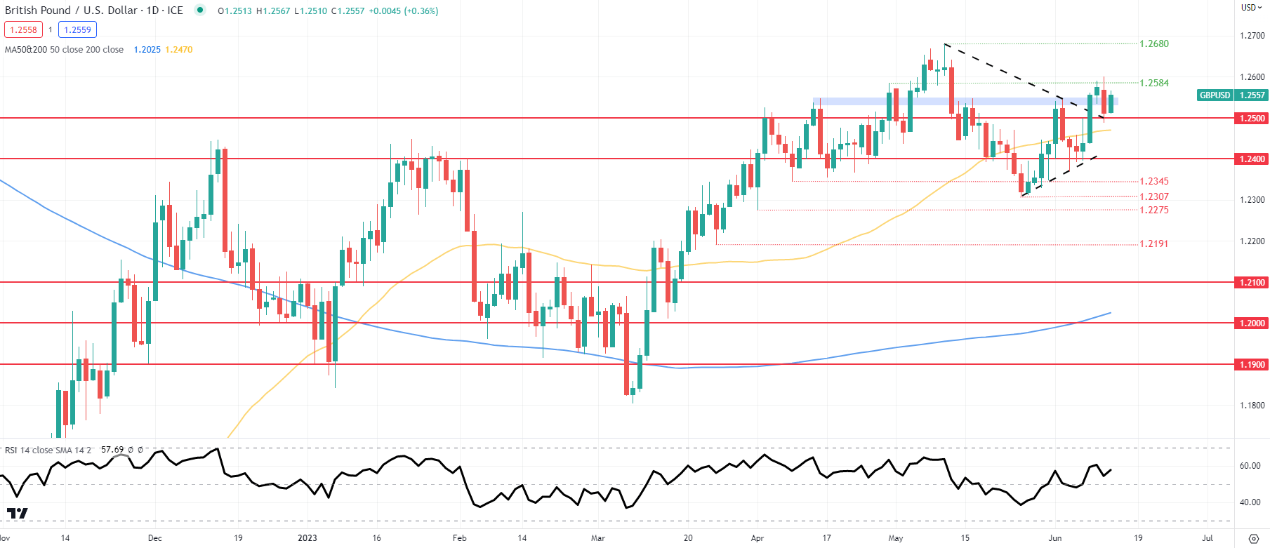The image size is (1270, 548).
Task: Click the Mar label on time axis
Action: 598,538
